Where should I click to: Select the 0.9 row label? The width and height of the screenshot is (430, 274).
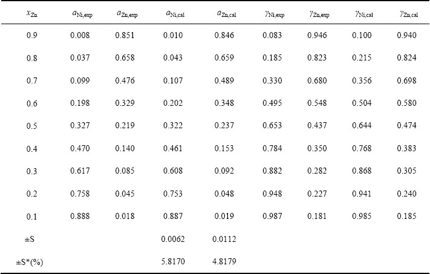point(31,36)
